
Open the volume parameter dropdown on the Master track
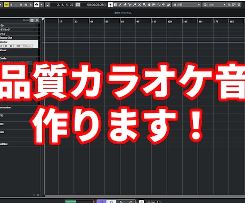(28, 46)
